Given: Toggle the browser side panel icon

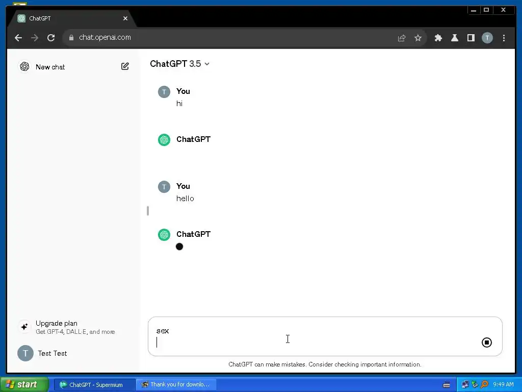Looking at the screenshot, I should pyautogui.click(x=471, y=38).
